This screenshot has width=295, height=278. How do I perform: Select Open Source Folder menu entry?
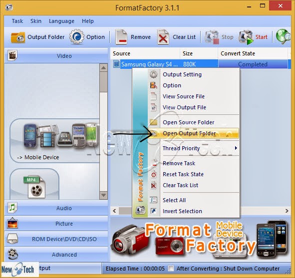point(193,122)
